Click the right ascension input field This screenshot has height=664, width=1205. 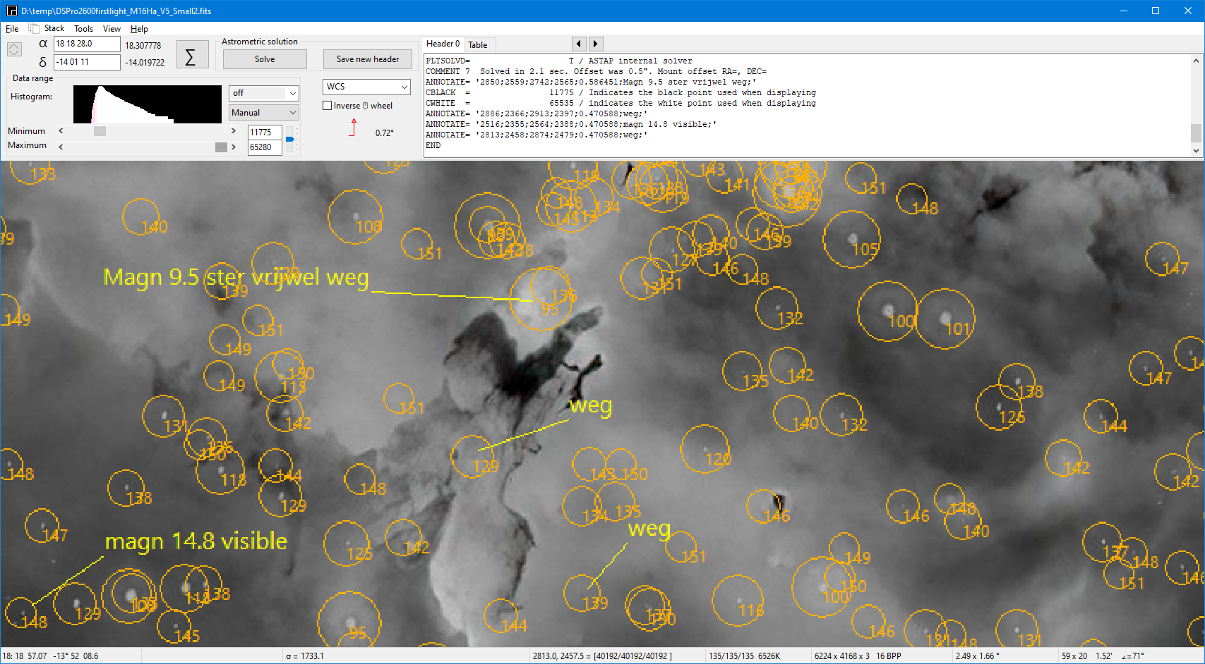click(87, 44)
